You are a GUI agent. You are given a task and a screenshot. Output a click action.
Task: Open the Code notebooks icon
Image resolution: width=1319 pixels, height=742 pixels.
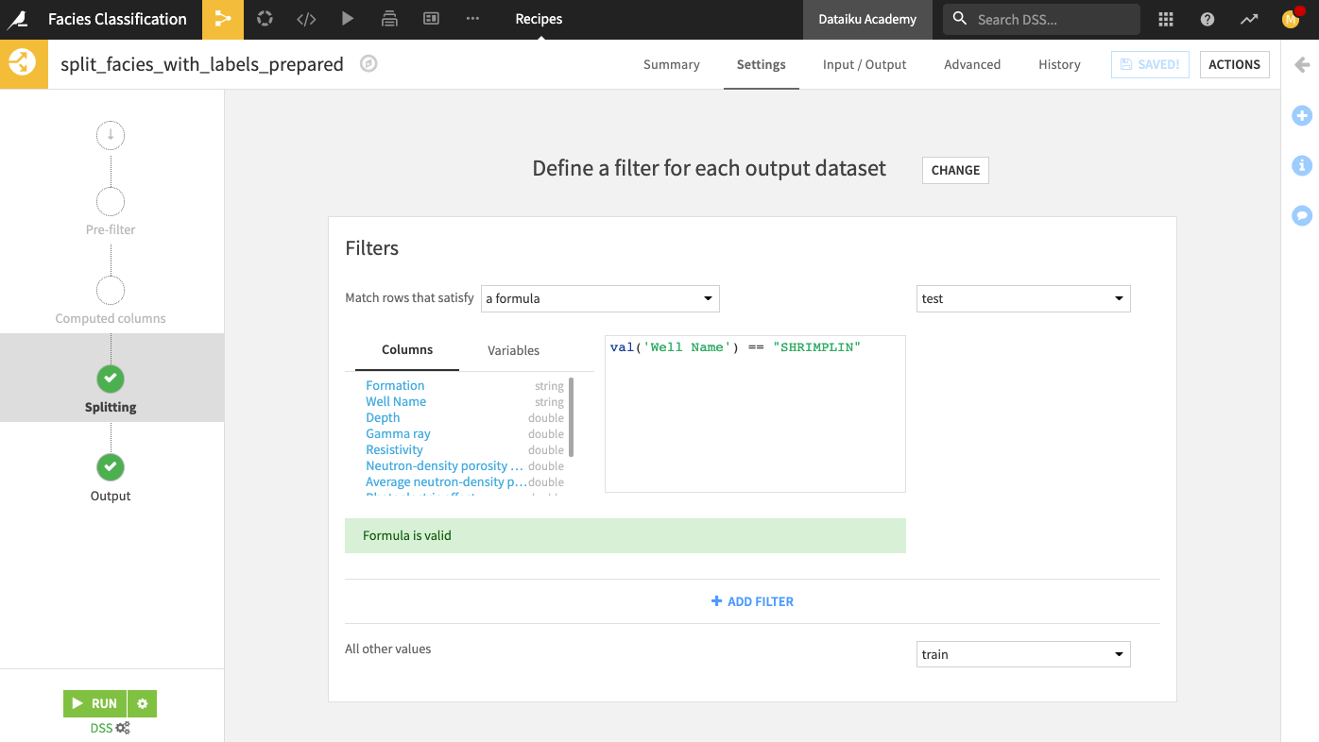(x=306, y=19)
